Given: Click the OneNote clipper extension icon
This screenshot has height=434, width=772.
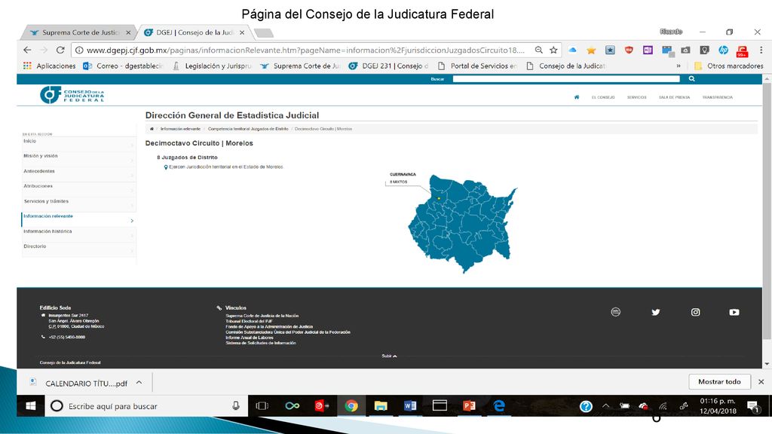Looking at the screenshot, I should (648, 50).
